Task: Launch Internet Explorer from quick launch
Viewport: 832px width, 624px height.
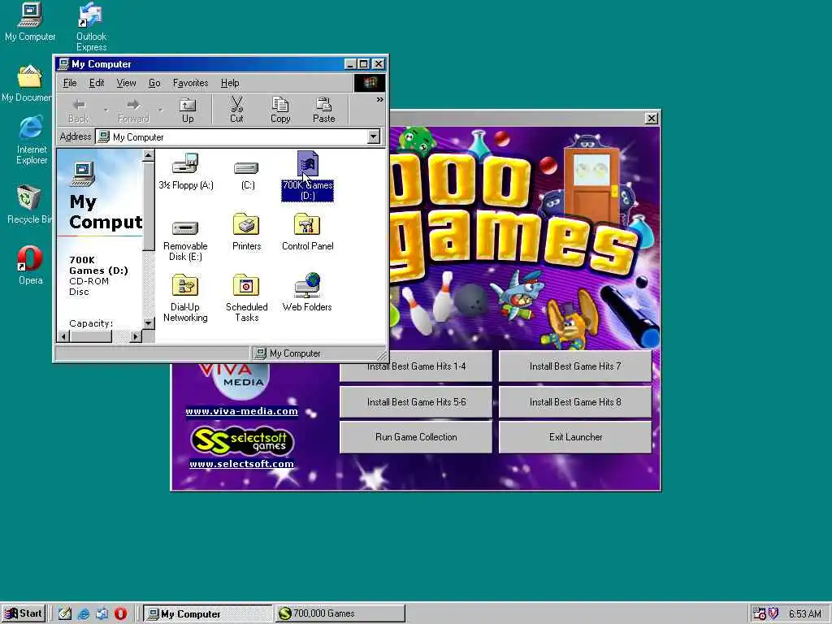Action: 84,614
